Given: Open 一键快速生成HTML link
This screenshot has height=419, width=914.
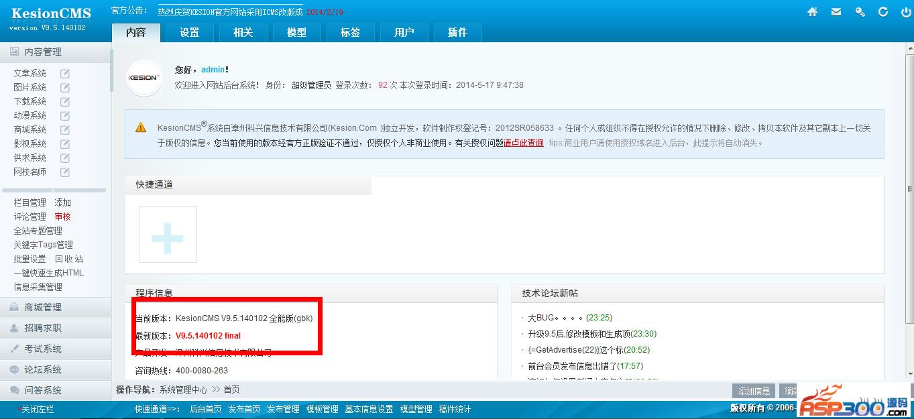Looking at the screenshot, I should point(49,273).
